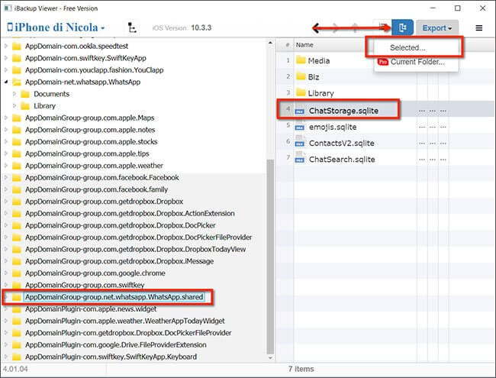Select the Dropbox.ActionExtension tree item
The height and width of the screenshot is (378, 496).
[x=130, y=213]
